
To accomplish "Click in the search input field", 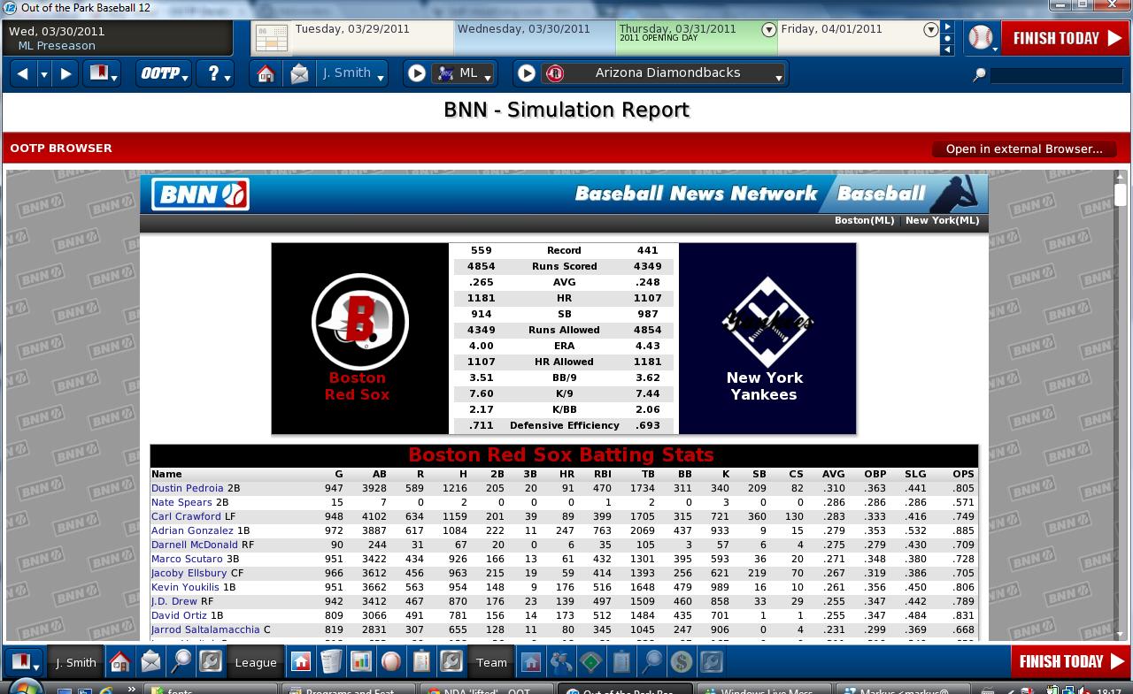I will tap(1053, 75).
